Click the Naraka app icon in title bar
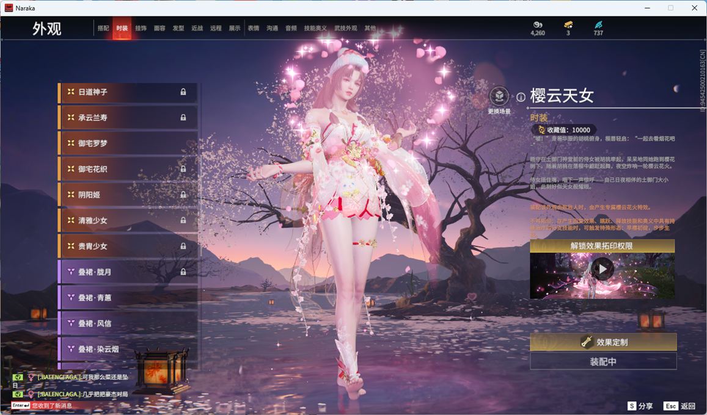The image size is (707, 415). (x=9, y=8)
